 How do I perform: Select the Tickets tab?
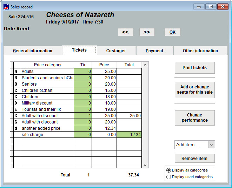coord(80,50)
